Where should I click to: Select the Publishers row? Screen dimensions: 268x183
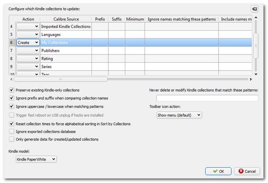click(66, 50)
